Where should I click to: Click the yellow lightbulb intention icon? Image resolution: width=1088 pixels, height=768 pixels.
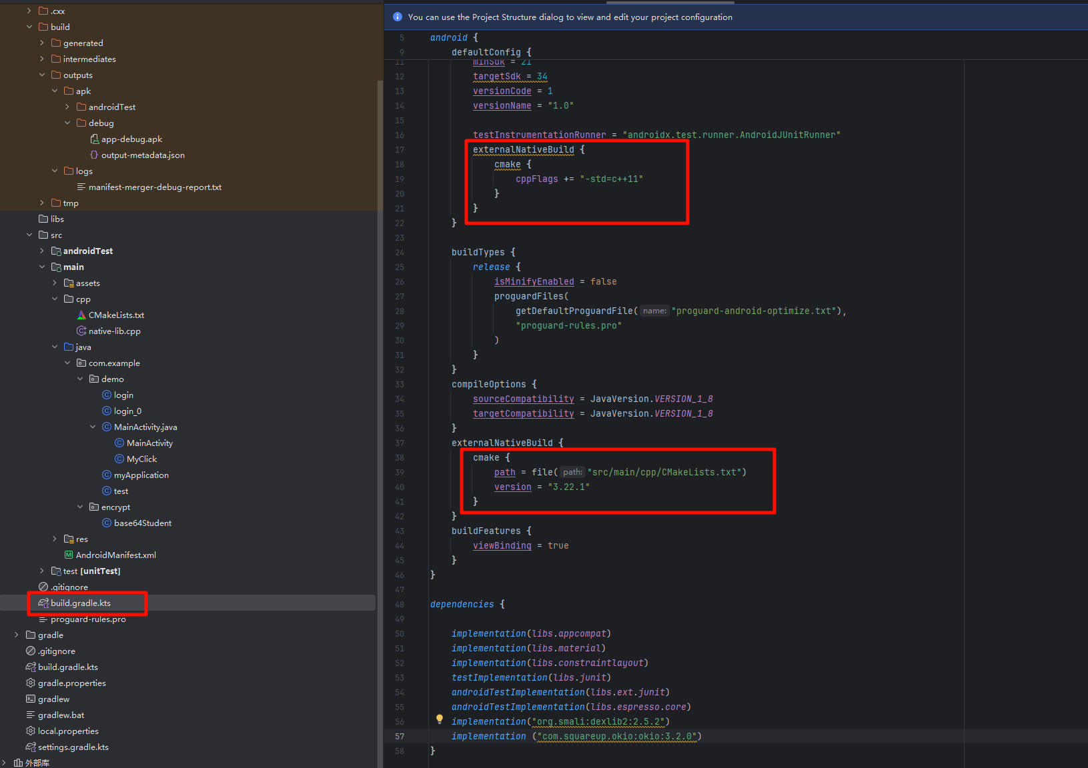pos(439,719)
